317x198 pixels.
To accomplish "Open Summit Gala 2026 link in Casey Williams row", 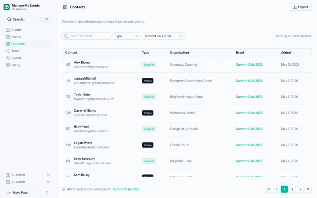I will point(249,113).
